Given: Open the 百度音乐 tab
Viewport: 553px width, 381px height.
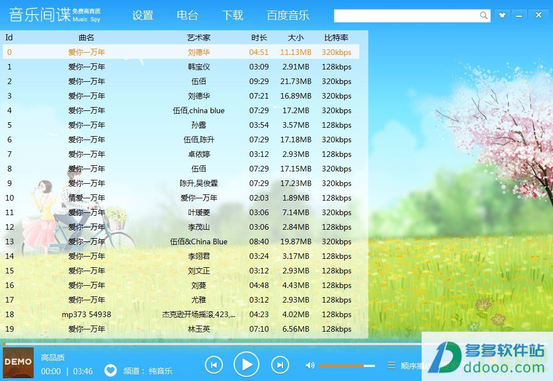Looking at the screenshot, I should (x=288, y=16).
